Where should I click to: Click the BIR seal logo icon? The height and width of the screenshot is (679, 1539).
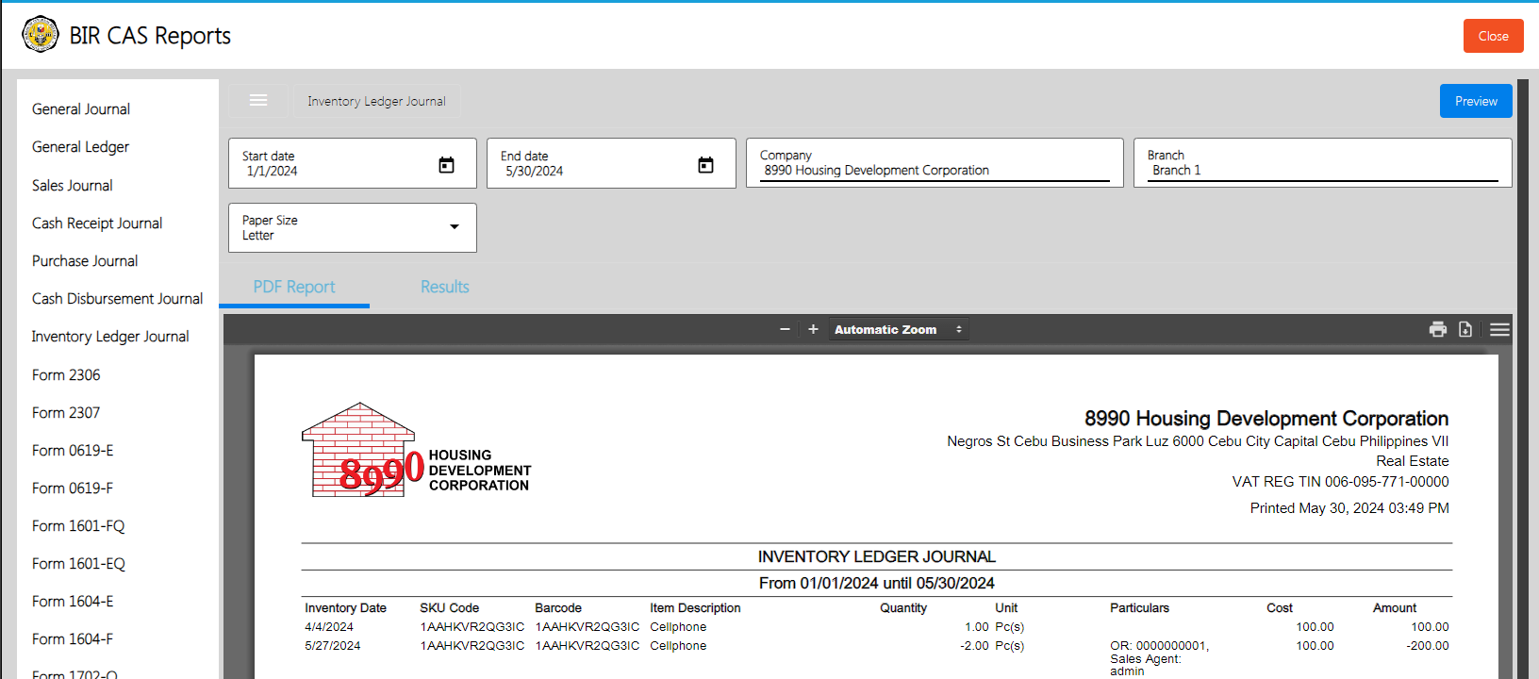coord(41,35)
